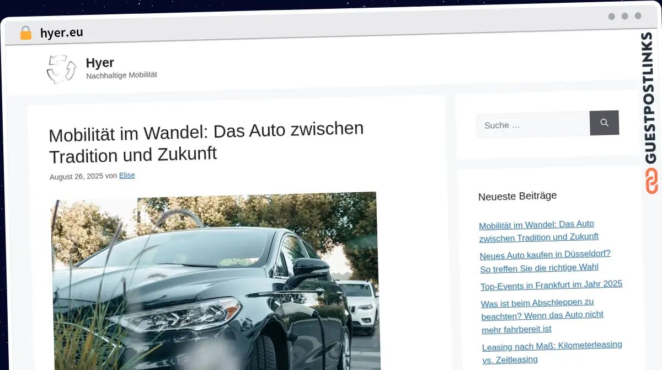Open sidebar link Mobilität im Wandel
The height and width of the screenshot is (370, 662).
[538, 230]
